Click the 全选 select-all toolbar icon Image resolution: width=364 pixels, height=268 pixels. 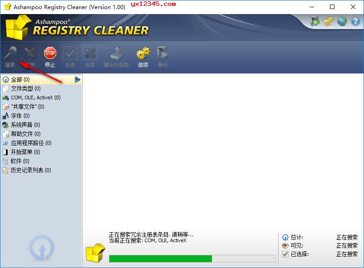(70, 53)
